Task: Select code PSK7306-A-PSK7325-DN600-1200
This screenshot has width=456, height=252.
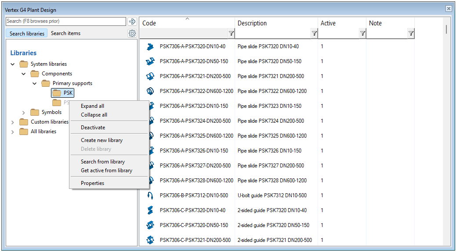Action: 196,136
